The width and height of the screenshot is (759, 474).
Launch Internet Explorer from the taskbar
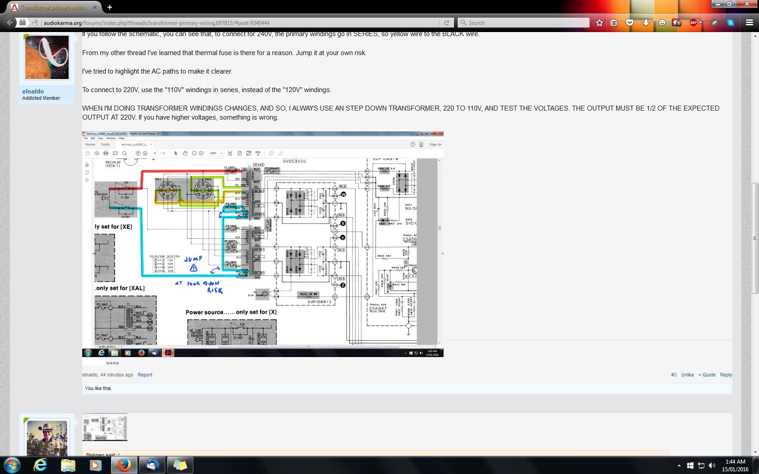(x=40, y=465)
